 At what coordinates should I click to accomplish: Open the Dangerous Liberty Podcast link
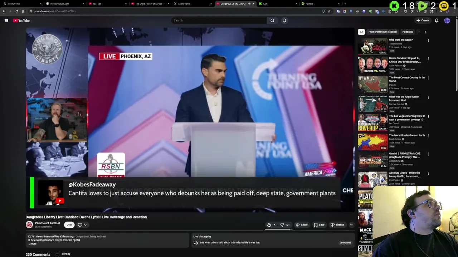(91, 236)
